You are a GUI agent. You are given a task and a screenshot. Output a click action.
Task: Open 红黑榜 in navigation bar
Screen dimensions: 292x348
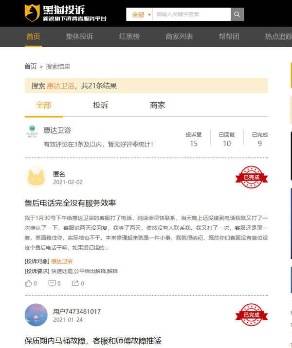pyautogui.click(x=129, y=37)
